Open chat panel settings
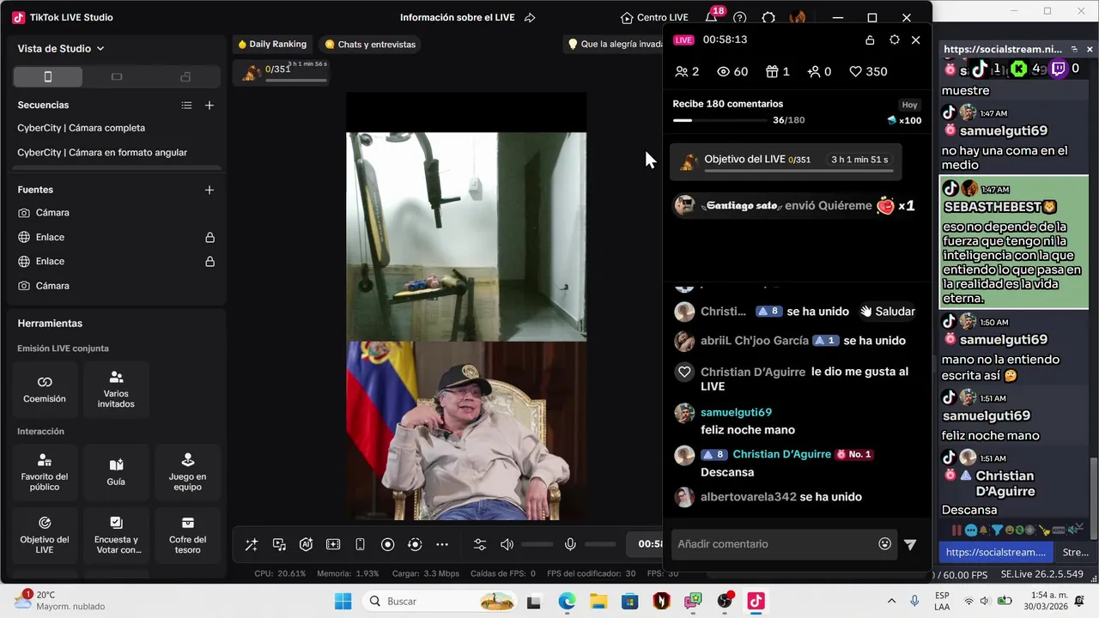Image resolution: width=1099 pixels, height=618 pixels. tap(895, 39)
